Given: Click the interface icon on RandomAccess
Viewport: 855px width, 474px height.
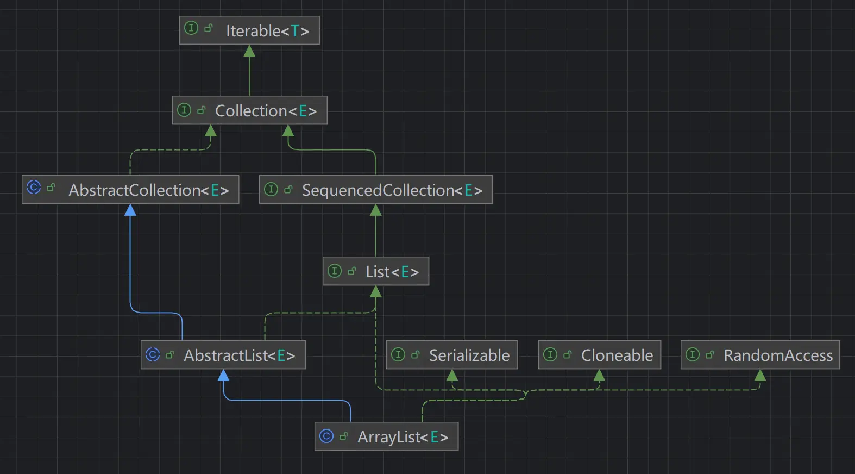Looking at the screenshot, I should click(x=693, y=355).
